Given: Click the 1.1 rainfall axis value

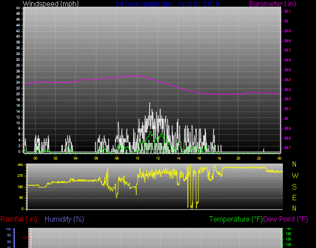Looking at the screenshot, I should tap(25, 238).
